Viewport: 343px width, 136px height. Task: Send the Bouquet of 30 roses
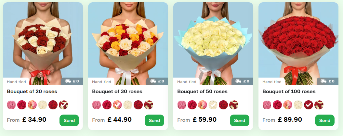click(x=154, y=120)
